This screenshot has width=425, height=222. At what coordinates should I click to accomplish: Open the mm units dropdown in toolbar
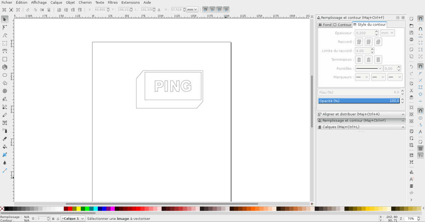192,10
